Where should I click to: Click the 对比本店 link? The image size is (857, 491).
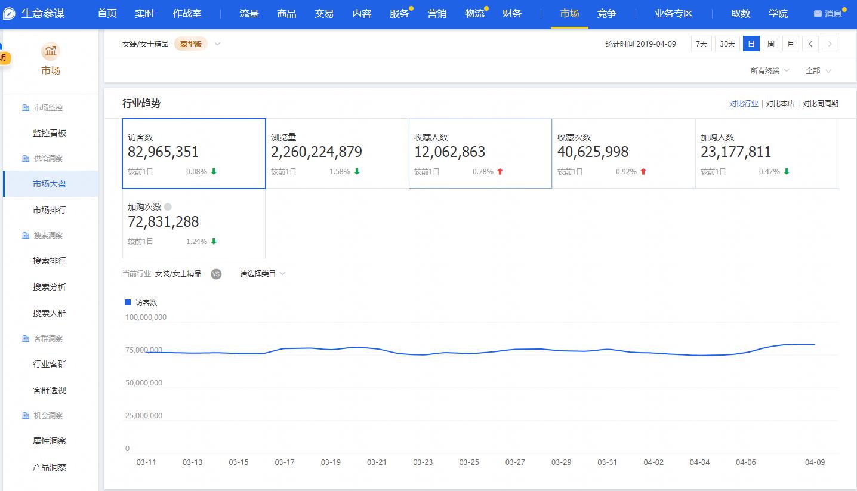point(781,104)
